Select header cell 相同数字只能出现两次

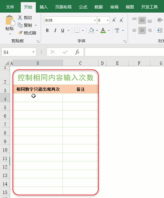click(x=38, y=89)
